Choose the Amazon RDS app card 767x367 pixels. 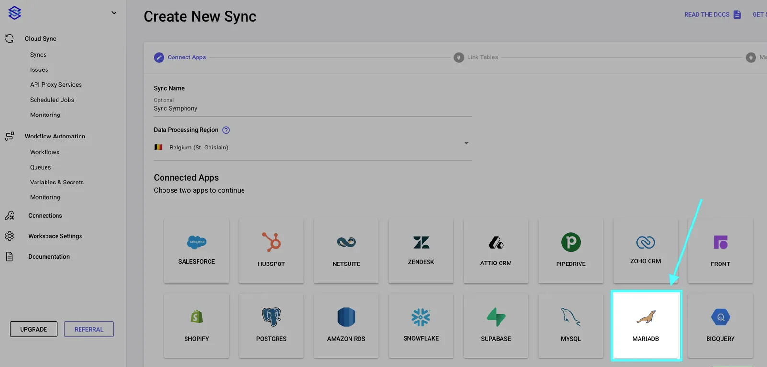[x=346, y=326]
